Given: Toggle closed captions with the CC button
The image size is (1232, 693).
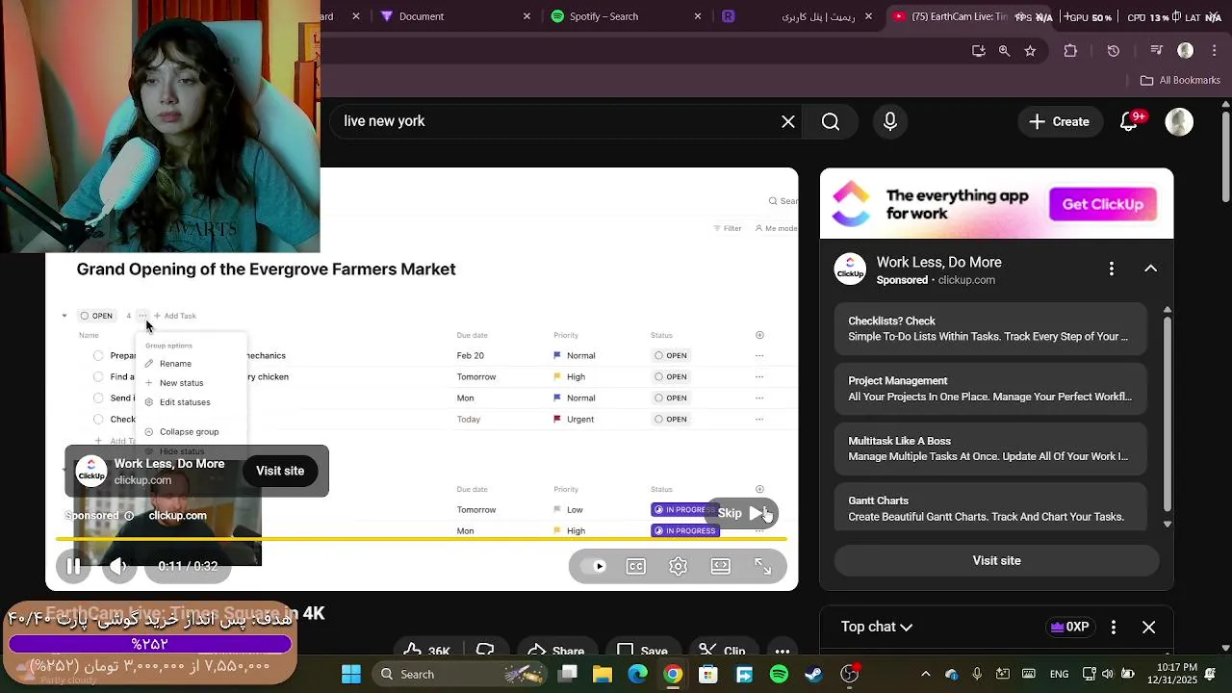Looking at the screenshot, I should [x=636, y=566].
